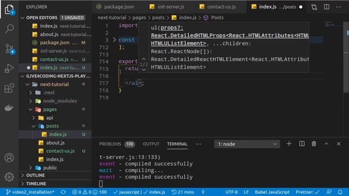The width and height of the screenshot is (349, 196).
Task: Select the index.js posts tab
Action: click(277, 7)
